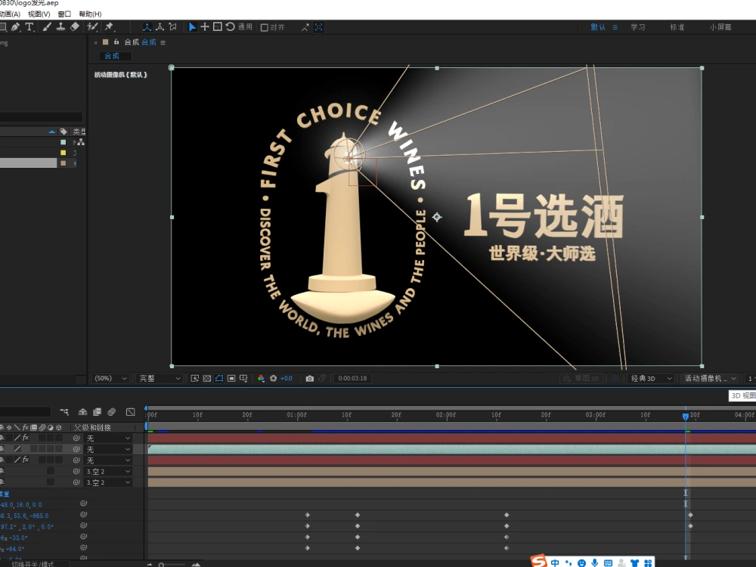
Task: Click the highlighted snapping bounding-box icon
Action: 319,27
